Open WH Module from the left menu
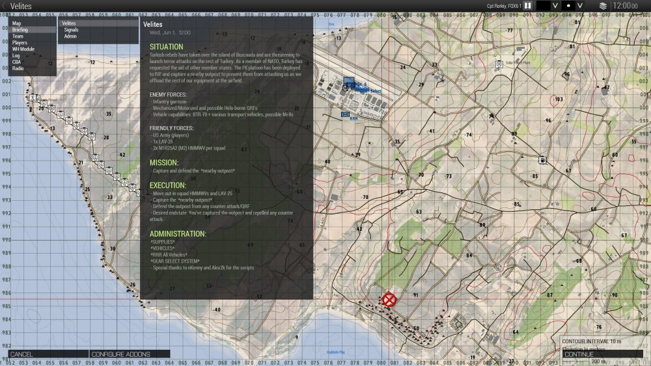 point(23,49)
